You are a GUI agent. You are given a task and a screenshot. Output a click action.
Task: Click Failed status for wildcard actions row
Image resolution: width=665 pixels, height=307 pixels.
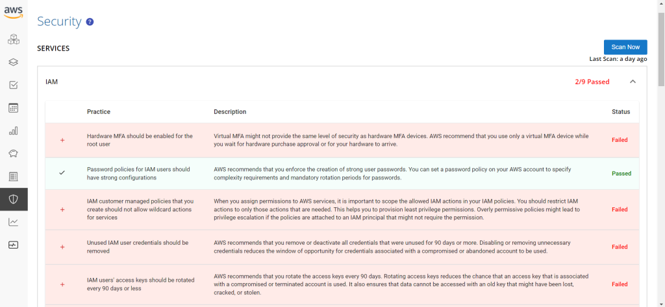(620, 210)
